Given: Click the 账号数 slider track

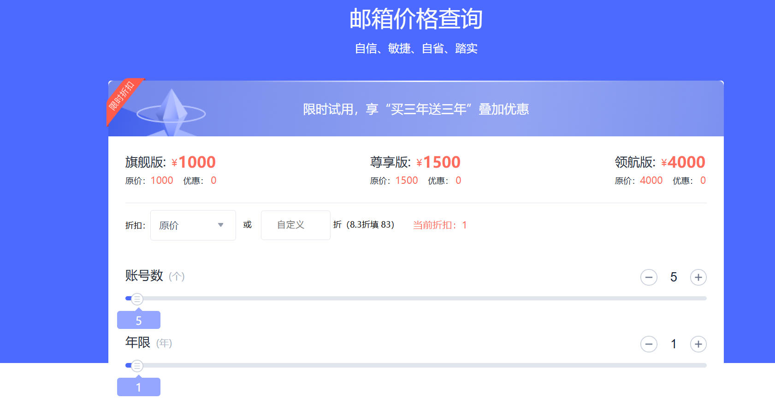Looking at the screenshot, I should pyautogui.click(x=416, y=299).
